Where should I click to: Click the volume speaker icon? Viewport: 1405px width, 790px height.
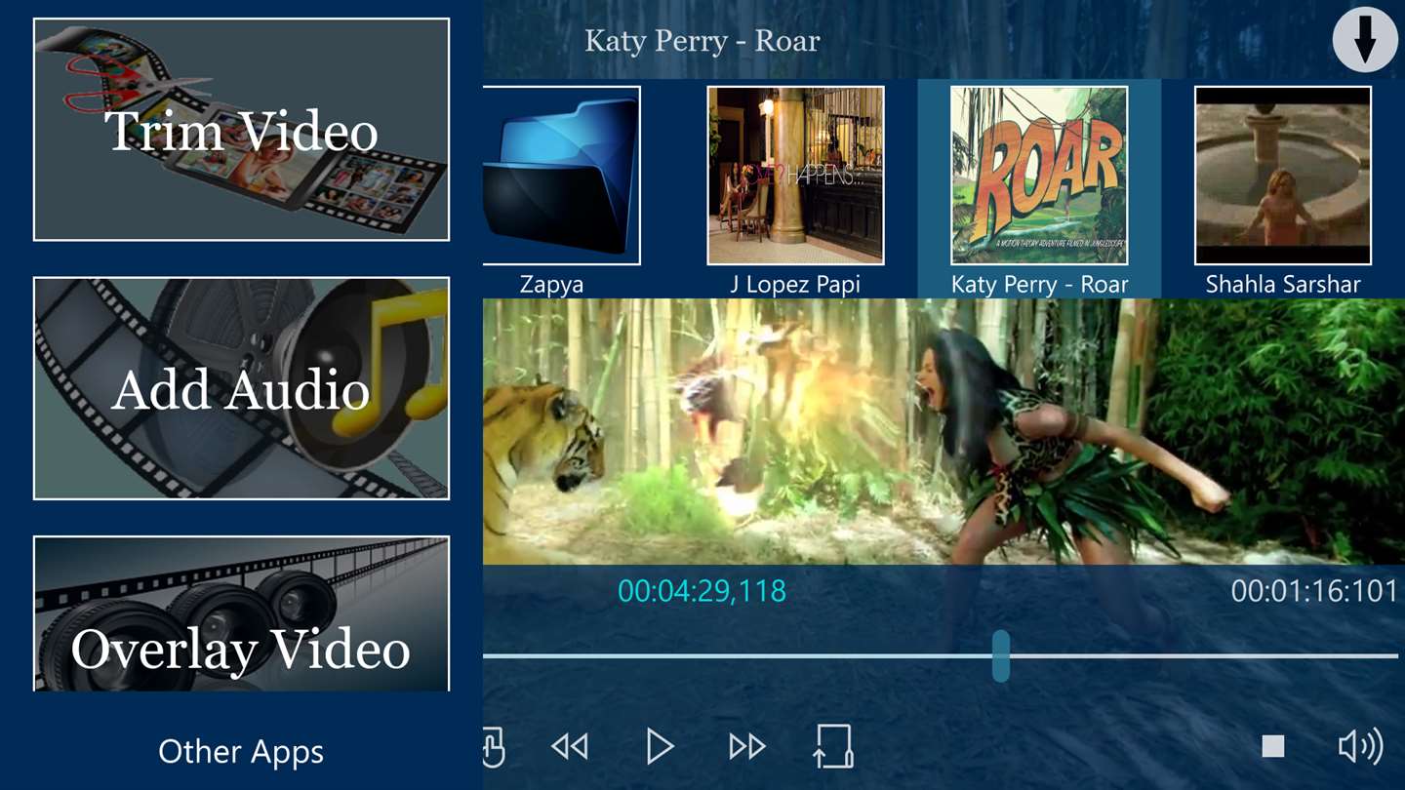(x=1360, y=746)
